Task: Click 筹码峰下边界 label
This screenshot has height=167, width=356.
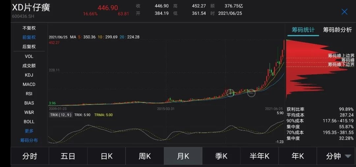Action: [341, 64]
